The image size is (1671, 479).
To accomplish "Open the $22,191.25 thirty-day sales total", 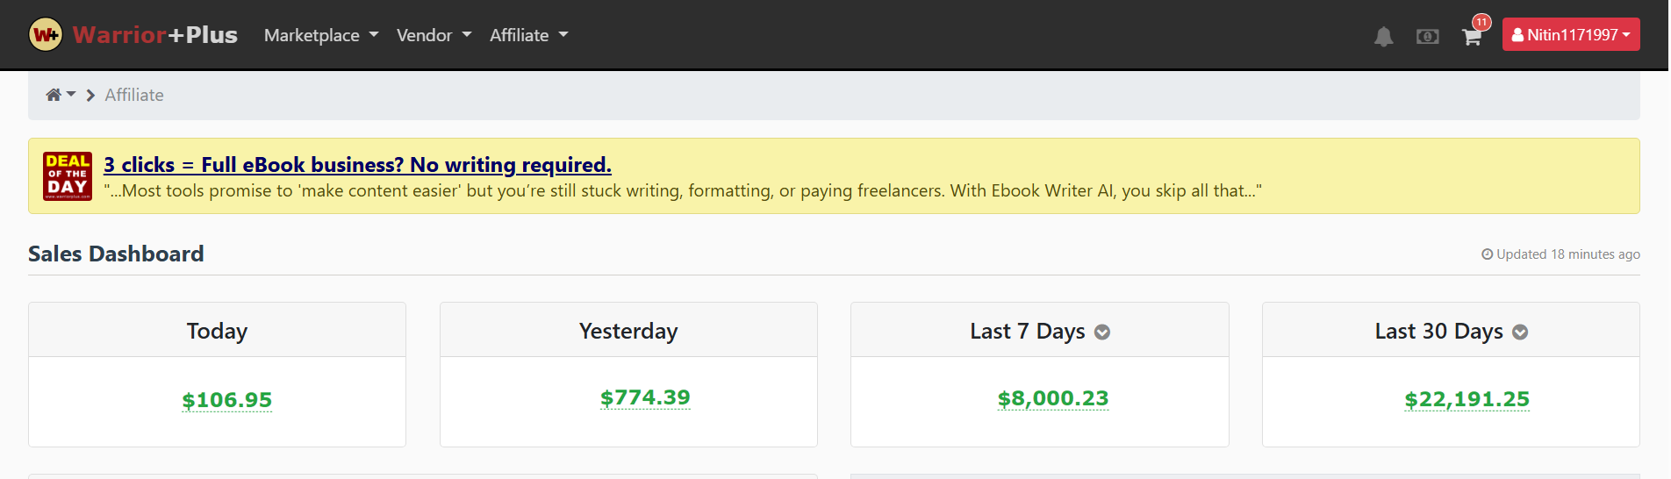I will [x=1467, y=399].
